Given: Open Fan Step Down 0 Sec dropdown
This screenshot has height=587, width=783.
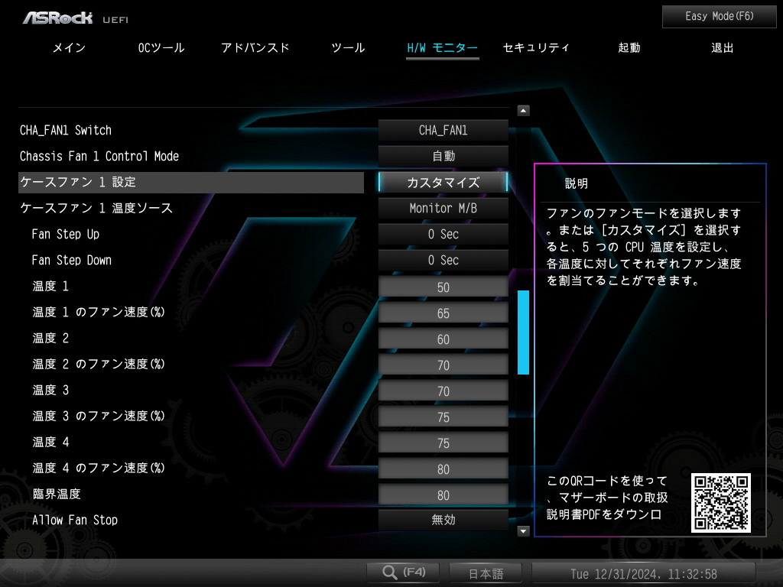Looking at the screenshot, I should 443,260.
